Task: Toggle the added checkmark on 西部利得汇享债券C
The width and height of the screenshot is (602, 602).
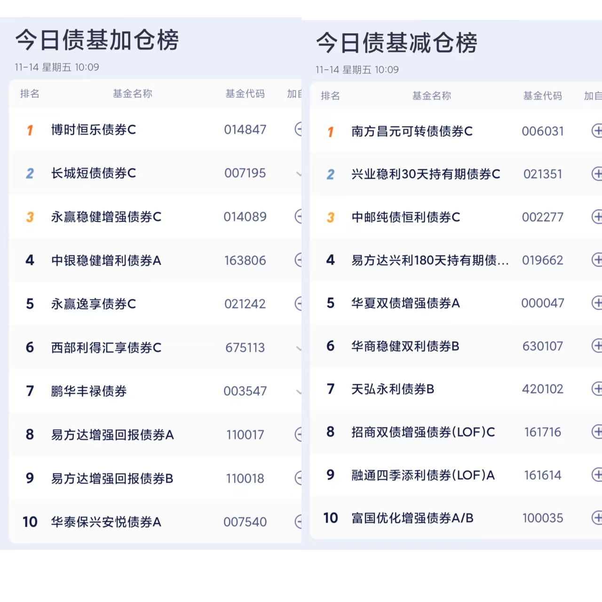Action: [299, 348]
